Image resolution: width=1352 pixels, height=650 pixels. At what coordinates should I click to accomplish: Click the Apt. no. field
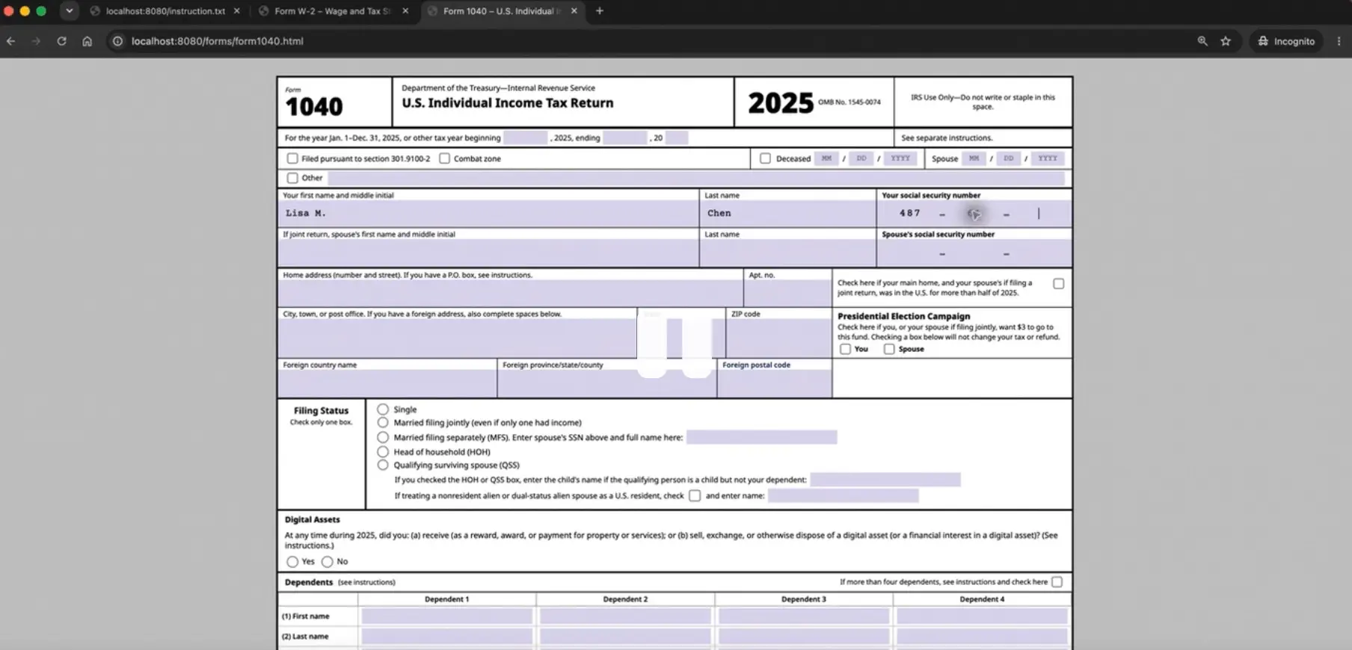tap(788, 293)
